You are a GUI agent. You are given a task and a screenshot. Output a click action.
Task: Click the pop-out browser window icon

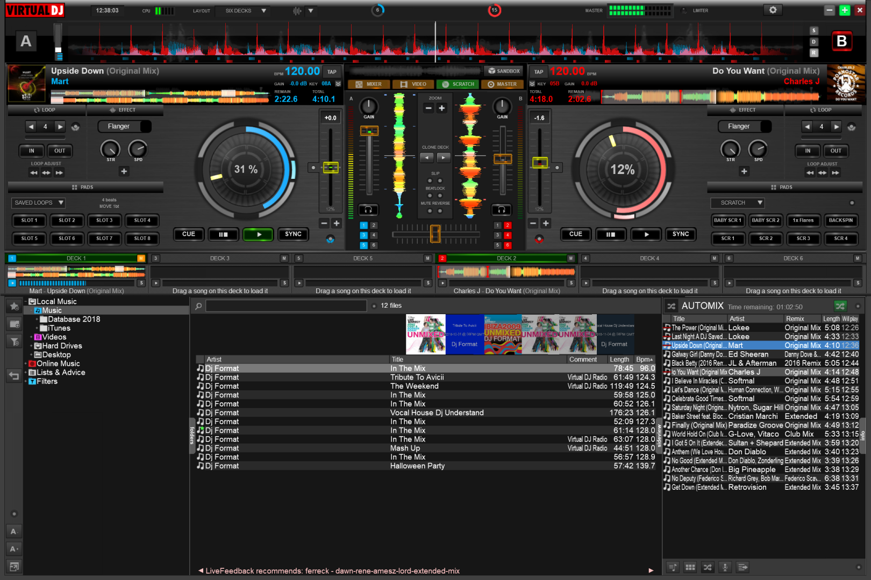pos(14,567)
